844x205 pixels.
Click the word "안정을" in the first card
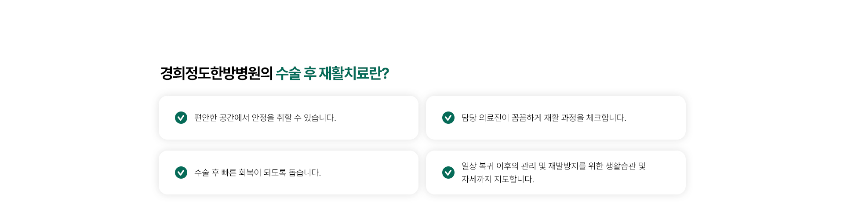click(263, 118)
